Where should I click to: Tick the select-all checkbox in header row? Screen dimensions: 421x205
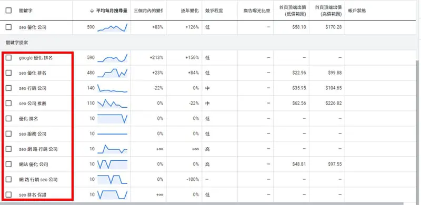click(x=8, y=11)
